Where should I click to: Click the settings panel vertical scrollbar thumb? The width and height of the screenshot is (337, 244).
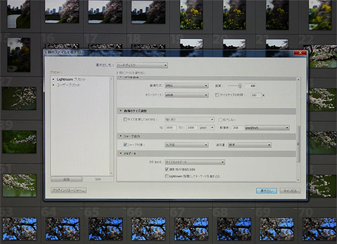click(299, 144)
